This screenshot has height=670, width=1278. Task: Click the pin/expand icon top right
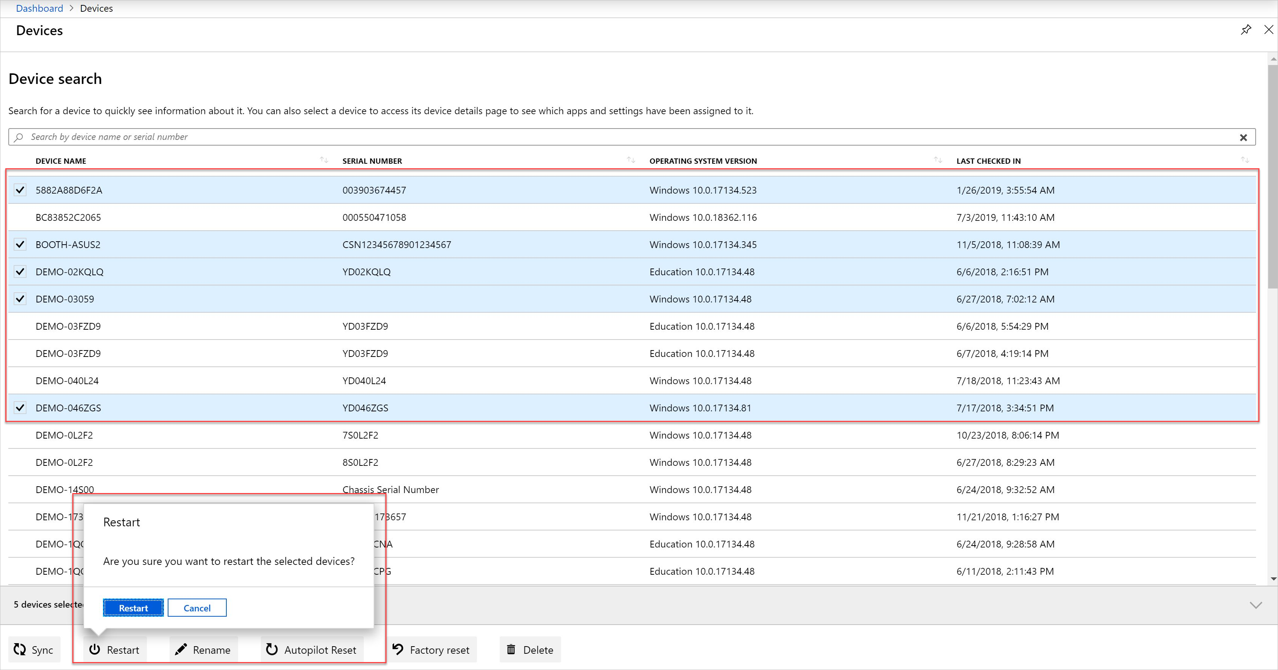1246,29
